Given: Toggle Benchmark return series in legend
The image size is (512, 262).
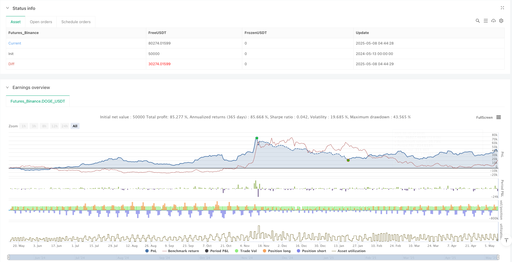Looking at the screenshot, I should pos(181,251).
